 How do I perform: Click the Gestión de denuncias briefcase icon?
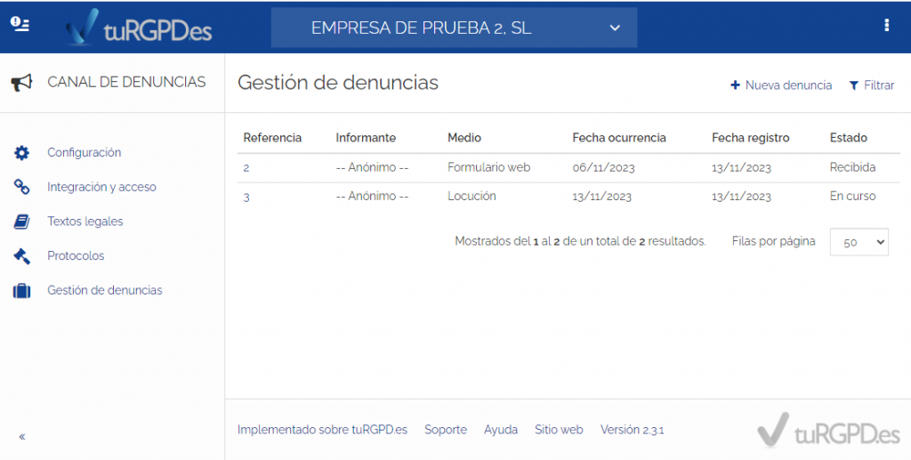click(x=21, y=291)
